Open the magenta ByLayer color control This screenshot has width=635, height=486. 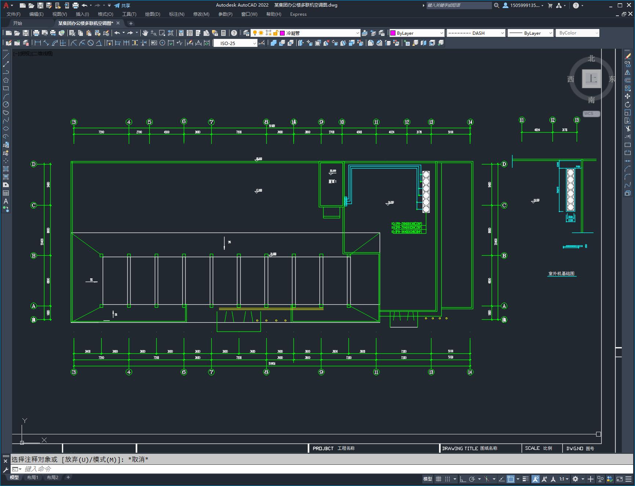pos(417,33)
